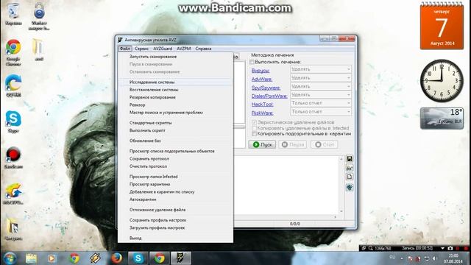Open the AVZGuard menu

(x=163, y=49)
